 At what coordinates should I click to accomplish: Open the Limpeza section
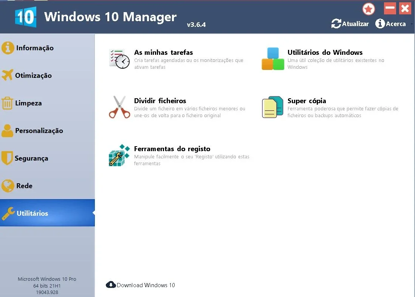47,103
